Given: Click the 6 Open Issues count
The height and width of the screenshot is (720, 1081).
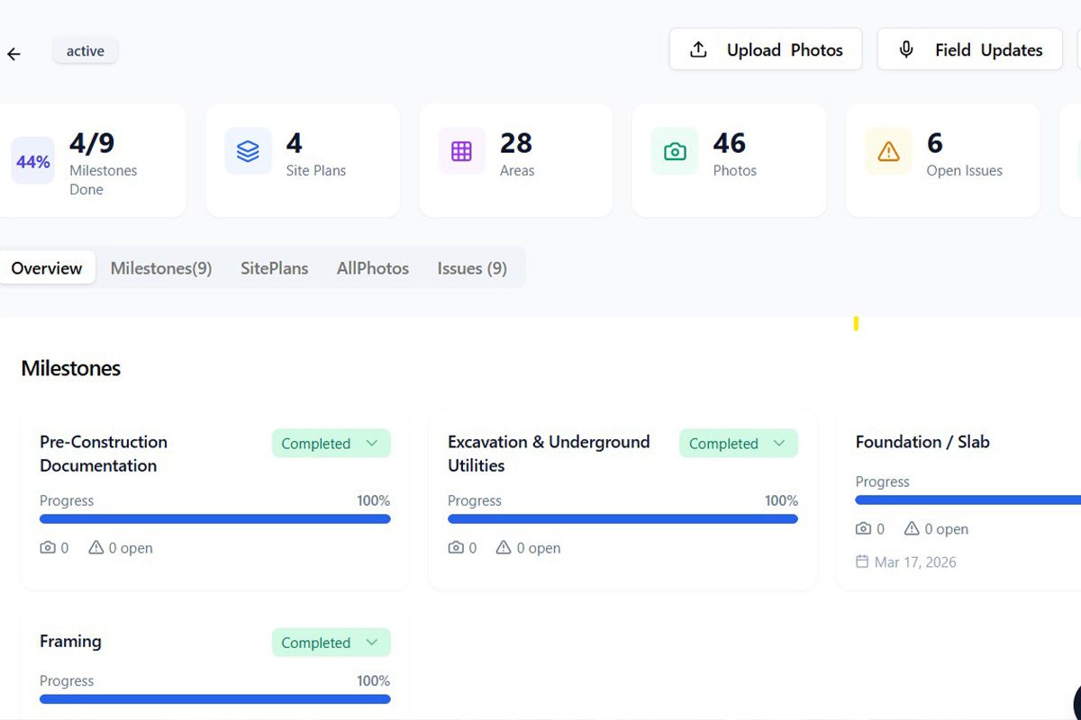Looking at the screenshot, I should tap(935, 143).
